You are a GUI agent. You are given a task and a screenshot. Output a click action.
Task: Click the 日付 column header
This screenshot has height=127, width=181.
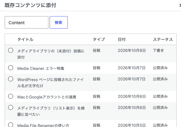pyautogui.click(x=122, y=39)
